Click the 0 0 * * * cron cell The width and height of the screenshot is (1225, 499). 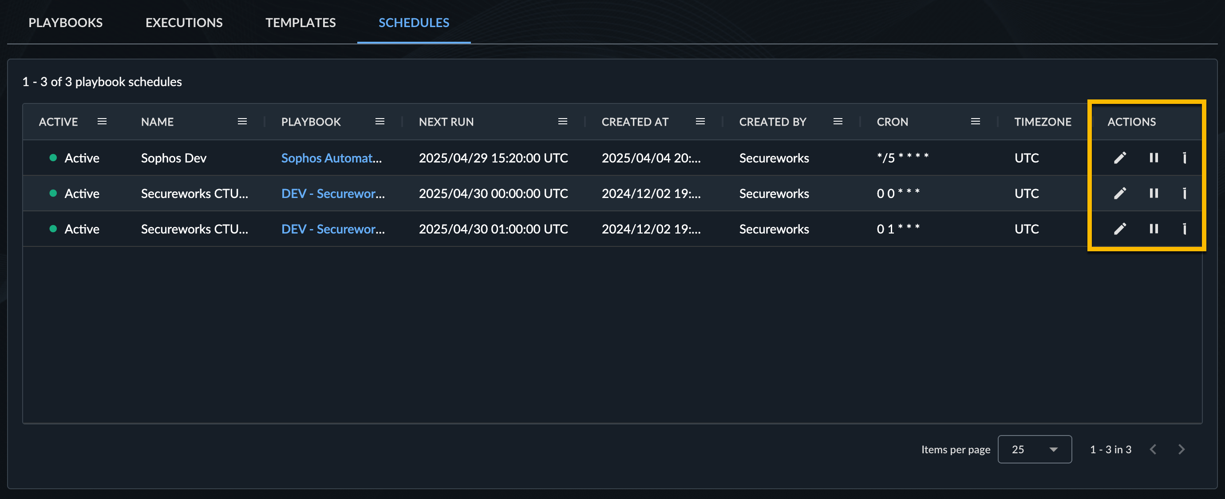[x=898, y=193]
